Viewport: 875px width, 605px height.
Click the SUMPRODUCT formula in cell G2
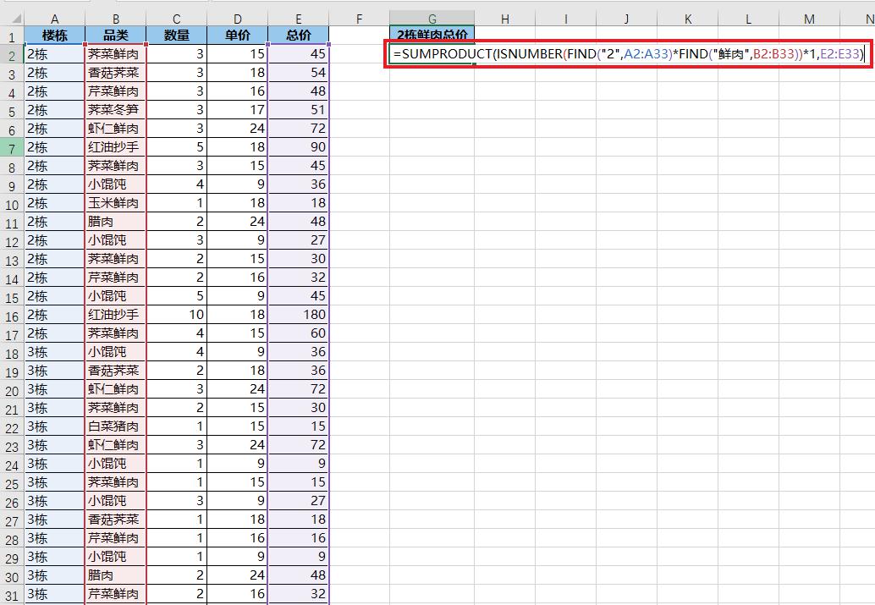tap(629, 54)
